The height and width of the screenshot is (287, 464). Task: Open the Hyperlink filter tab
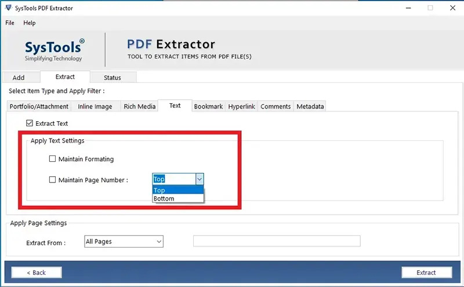click(x=241, y=107)
